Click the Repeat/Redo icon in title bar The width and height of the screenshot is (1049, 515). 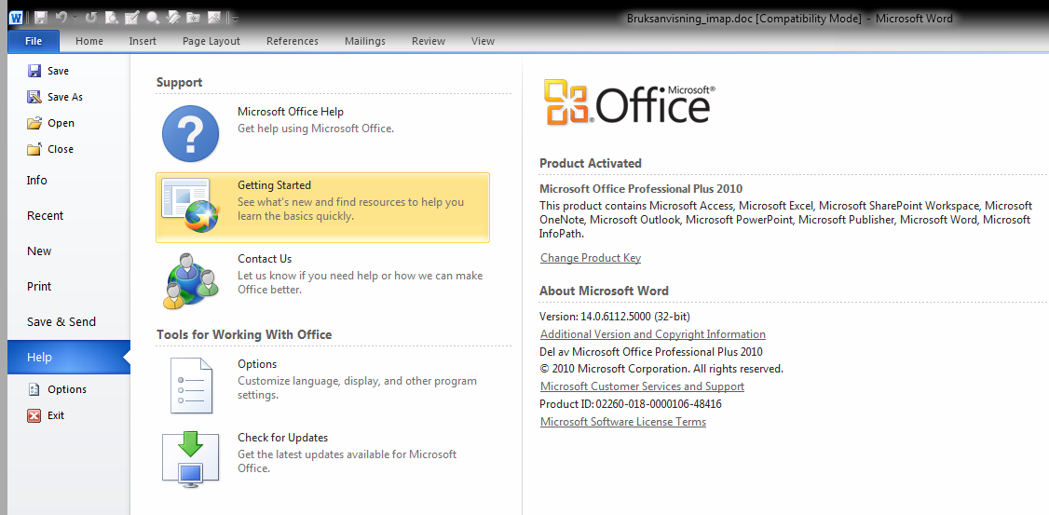(x=91, y=18)
